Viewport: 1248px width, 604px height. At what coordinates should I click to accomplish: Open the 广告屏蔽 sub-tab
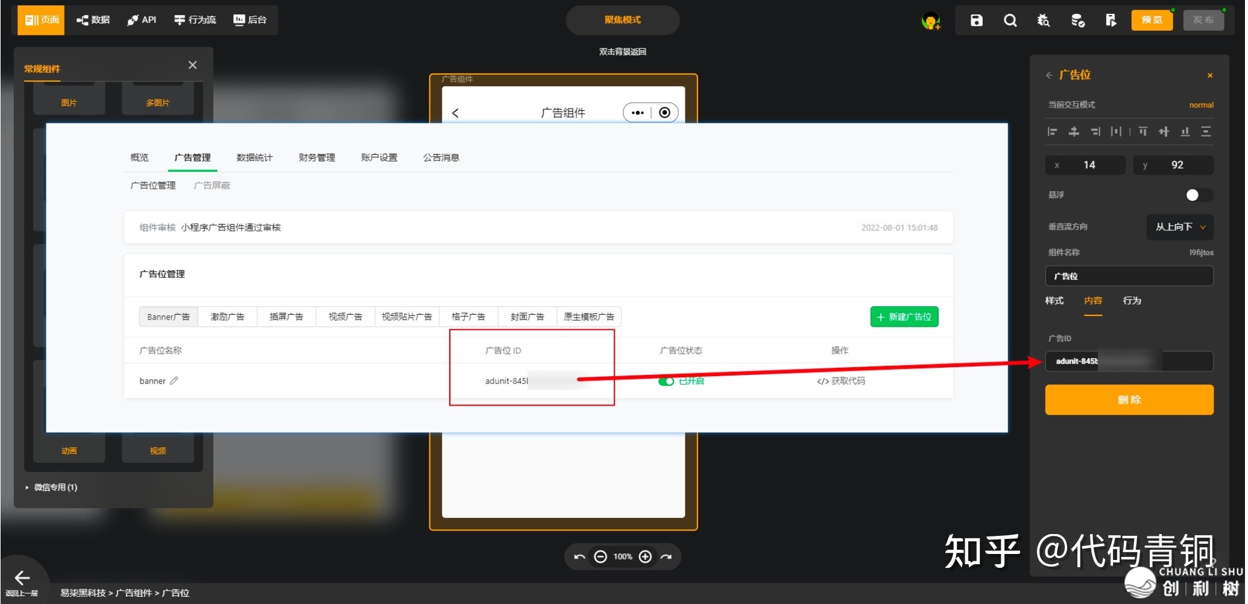212,186
